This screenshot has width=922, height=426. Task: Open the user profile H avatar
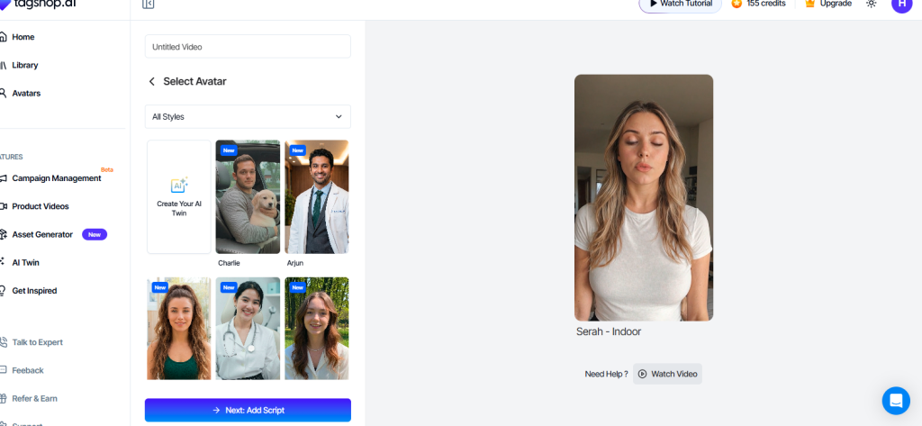point(902,4)
